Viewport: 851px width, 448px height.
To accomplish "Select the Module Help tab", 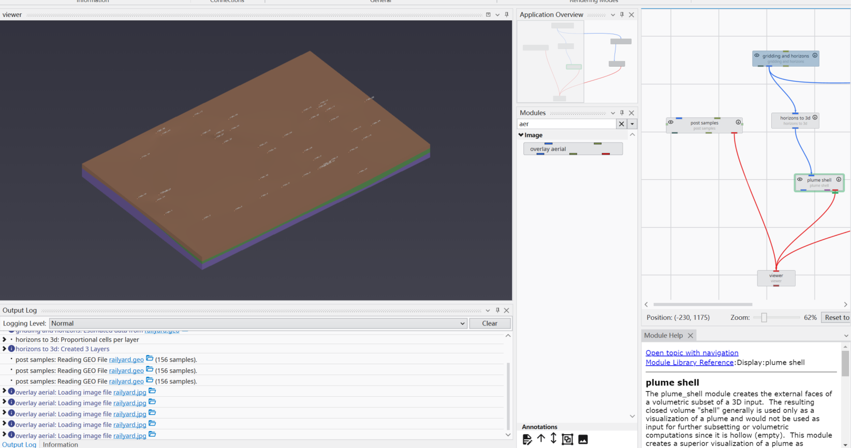I will click(x=663, y=335).
